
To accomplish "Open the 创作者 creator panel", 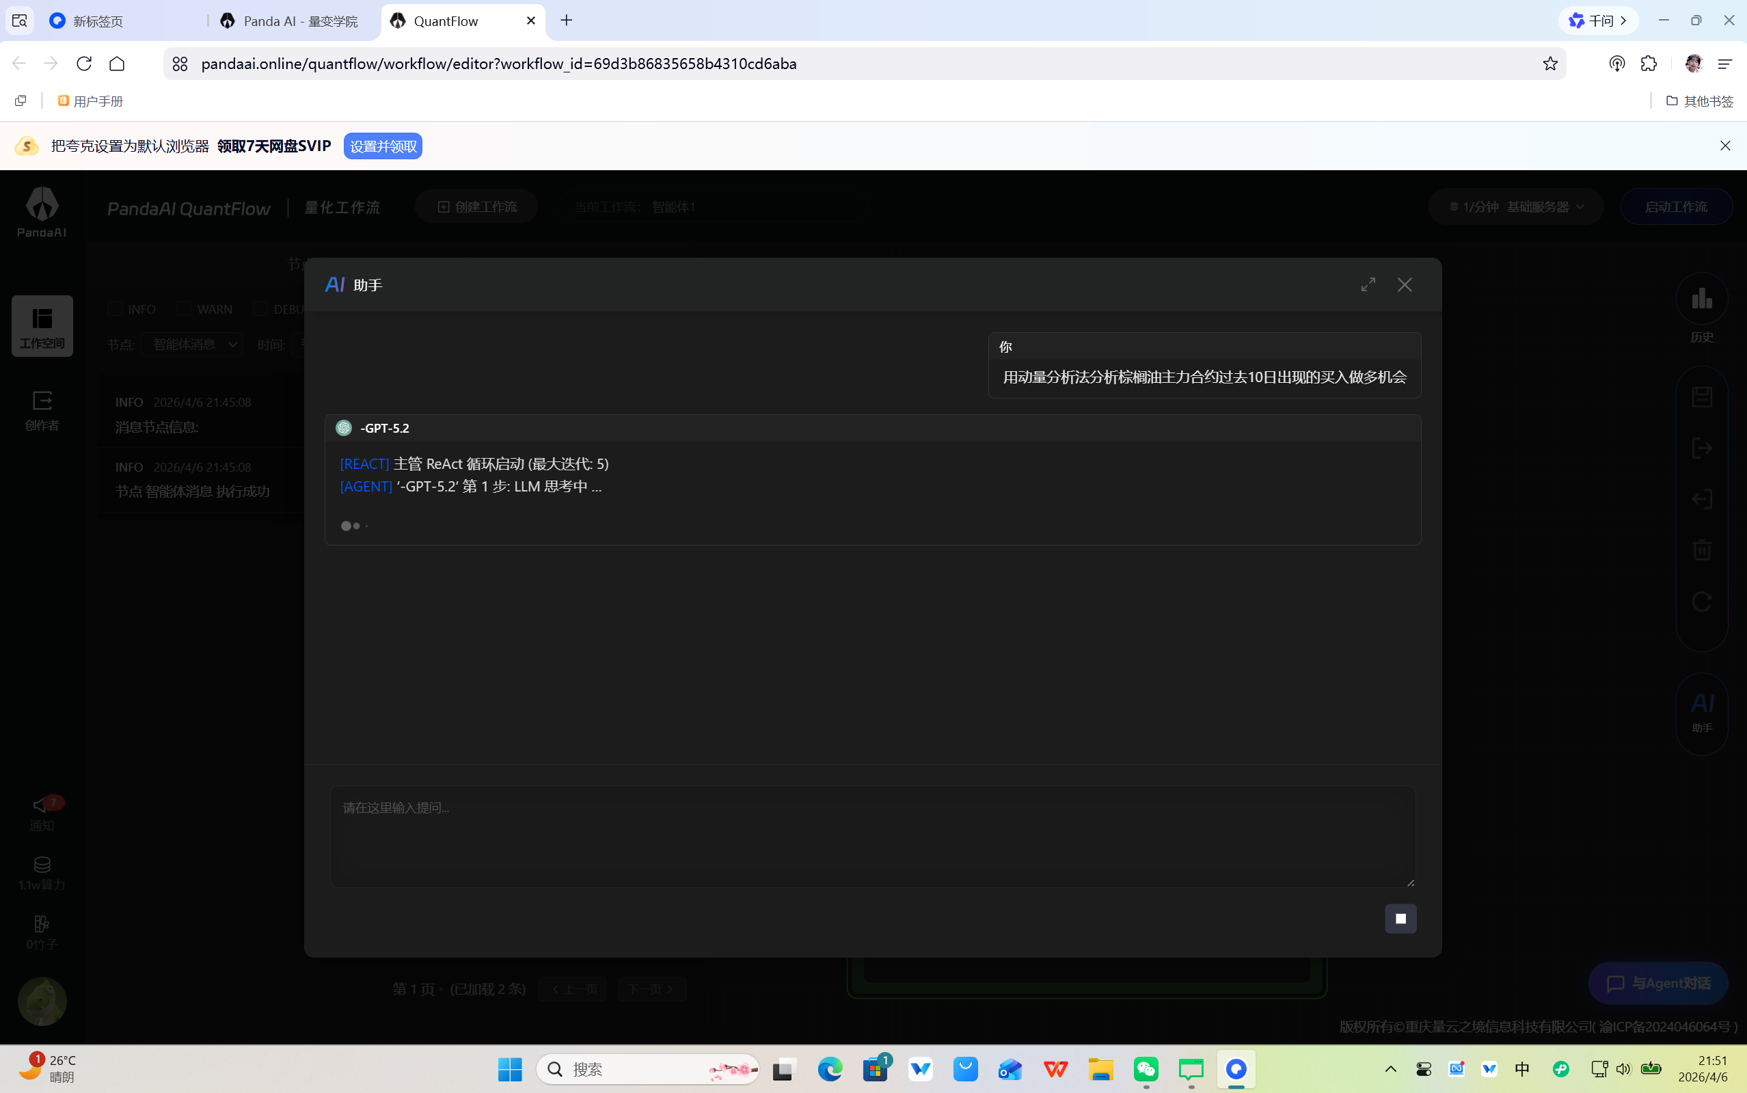I will click(x=41, y=409).
